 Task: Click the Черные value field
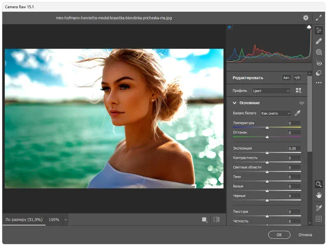point(294,196)
